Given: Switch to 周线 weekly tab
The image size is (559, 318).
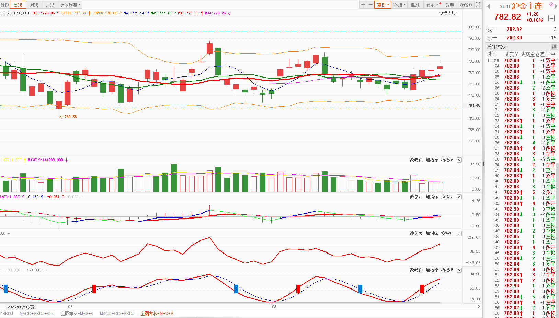Looking at the screenshot, I should coord(34,5).
